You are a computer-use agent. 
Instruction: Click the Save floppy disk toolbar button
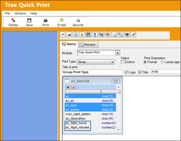point(29,22)
